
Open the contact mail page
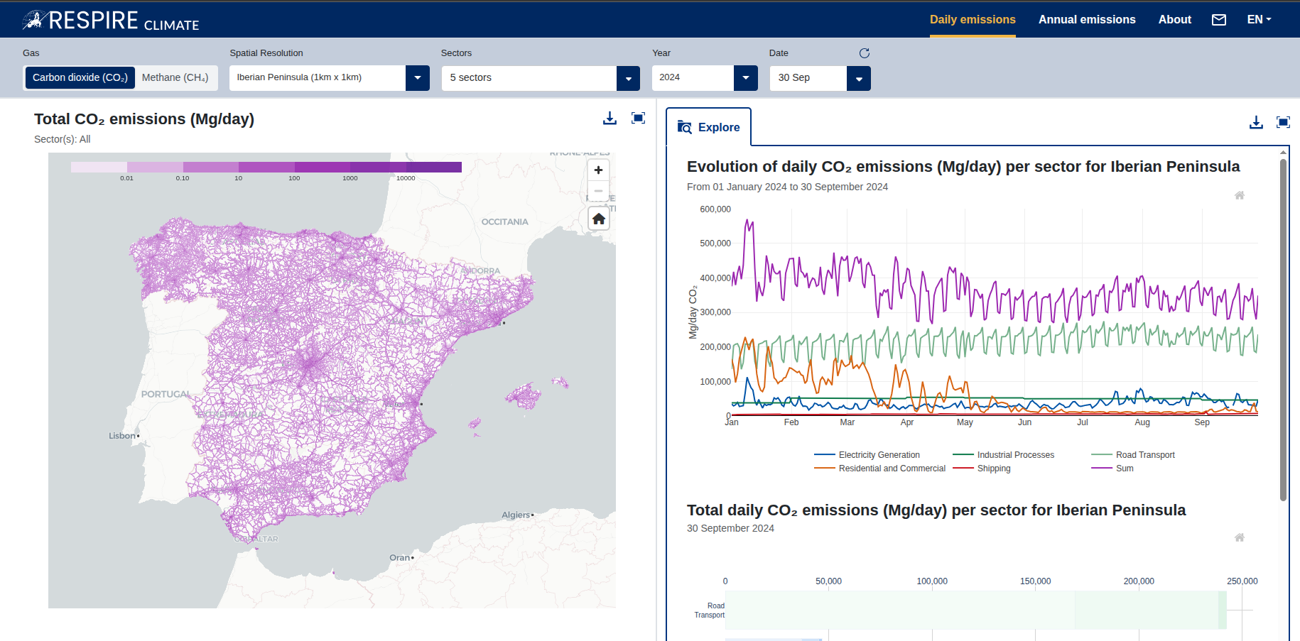pos(1219,19)
